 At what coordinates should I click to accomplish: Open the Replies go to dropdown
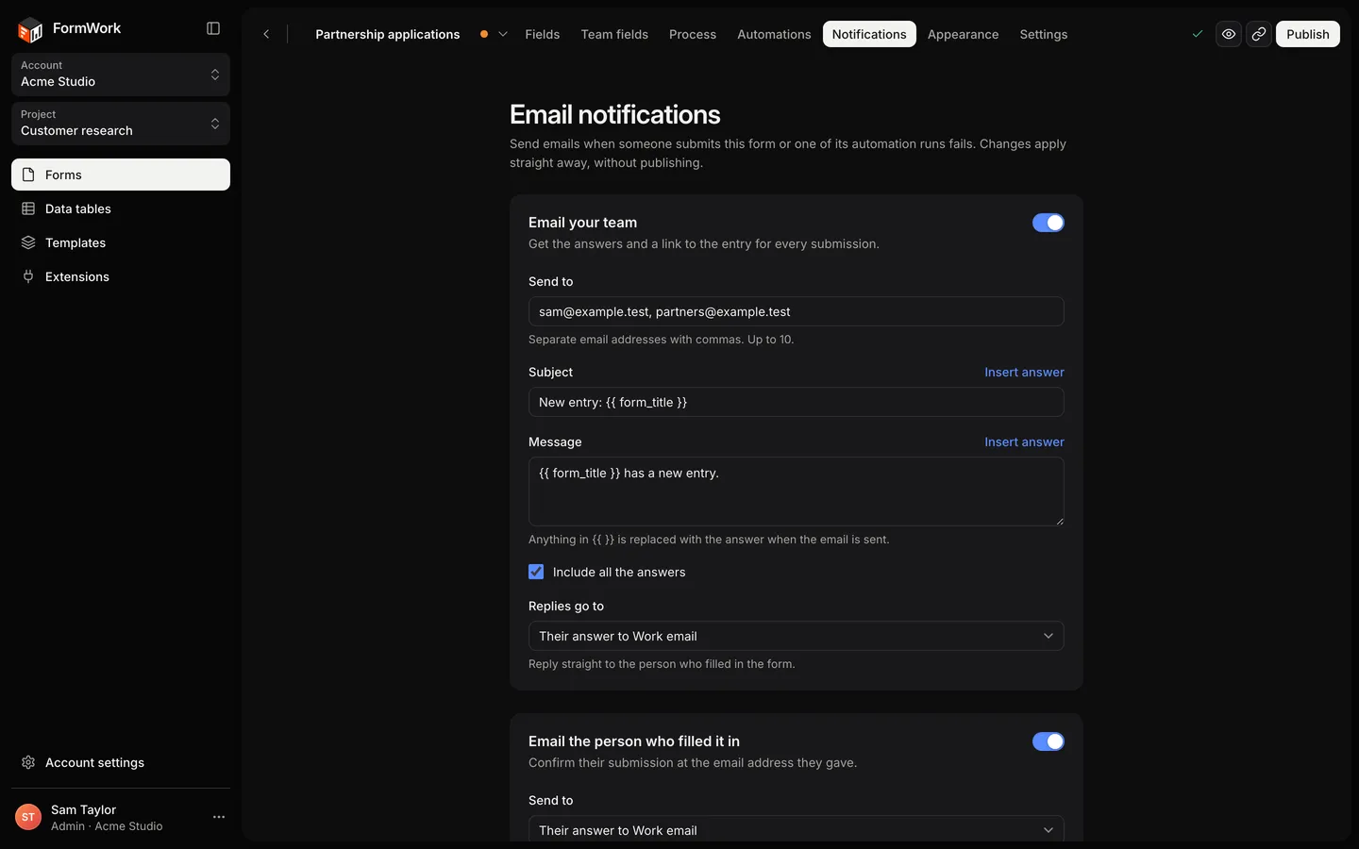(x=797, y=636)
